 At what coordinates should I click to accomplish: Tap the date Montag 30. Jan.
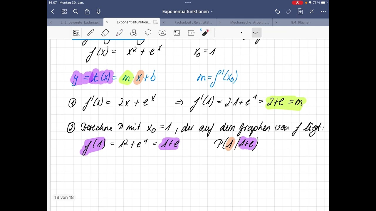[72, 3]
